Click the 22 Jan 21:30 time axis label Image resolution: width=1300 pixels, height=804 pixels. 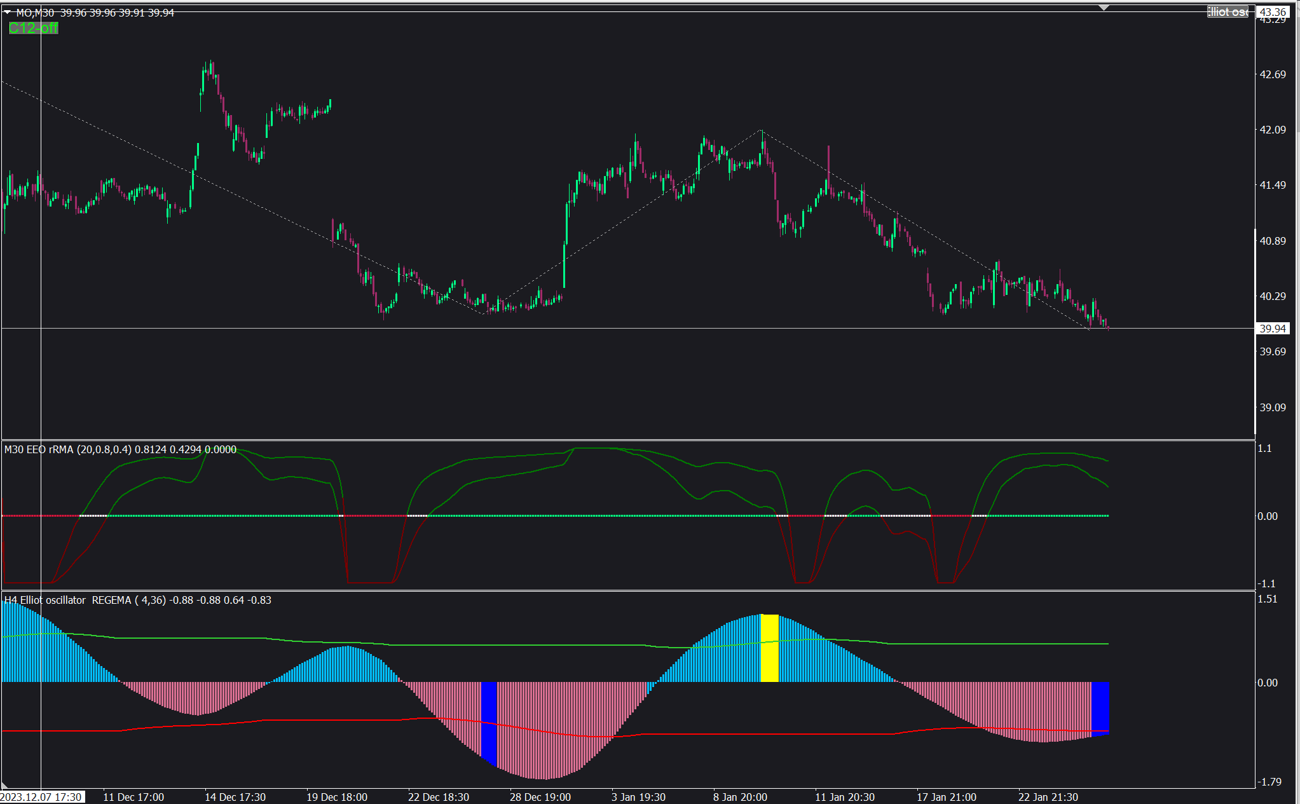(x=1048, y=797)
